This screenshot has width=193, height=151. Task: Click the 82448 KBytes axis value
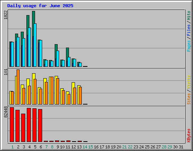click(6, 112)
